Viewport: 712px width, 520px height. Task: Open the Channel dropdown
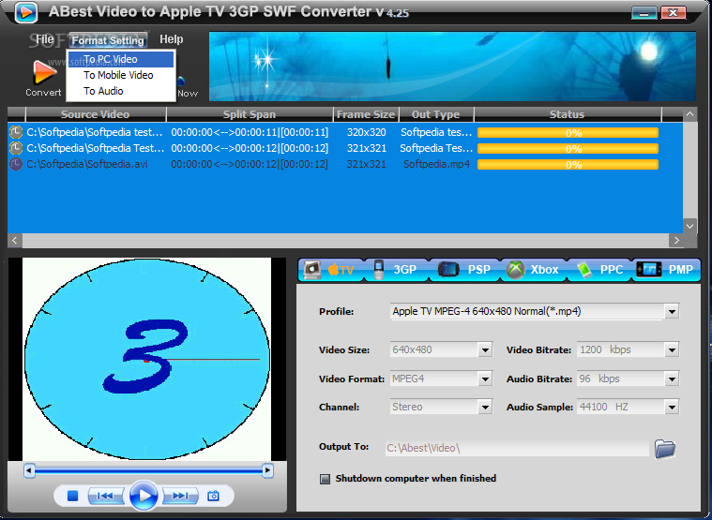point(485,408)
